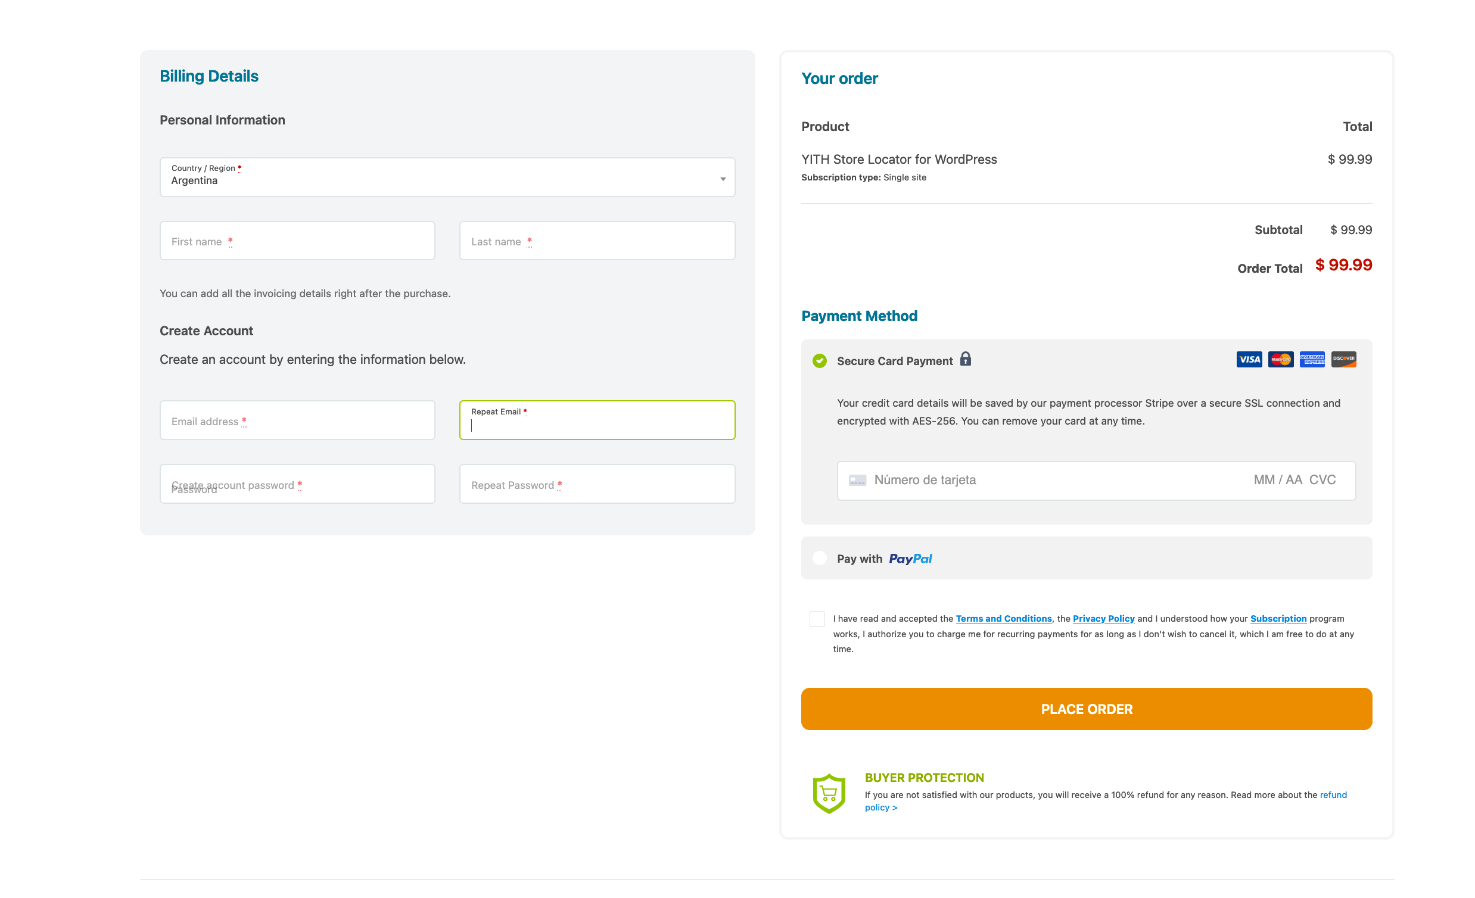The height and width of the screenshot is (898, 1475).
Task: Focus the Email address field
Action: point(297,420)
